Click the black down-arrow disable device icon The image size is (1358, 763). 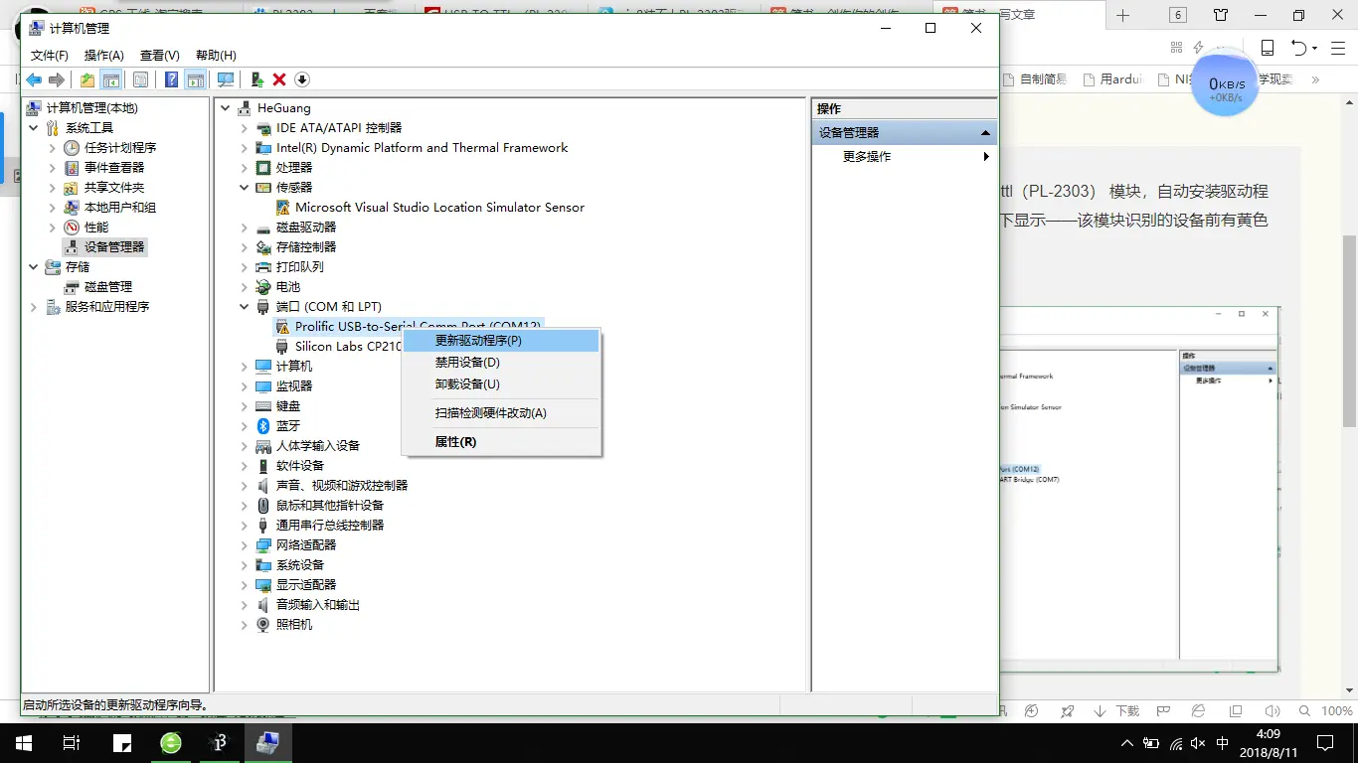[302, 79]
